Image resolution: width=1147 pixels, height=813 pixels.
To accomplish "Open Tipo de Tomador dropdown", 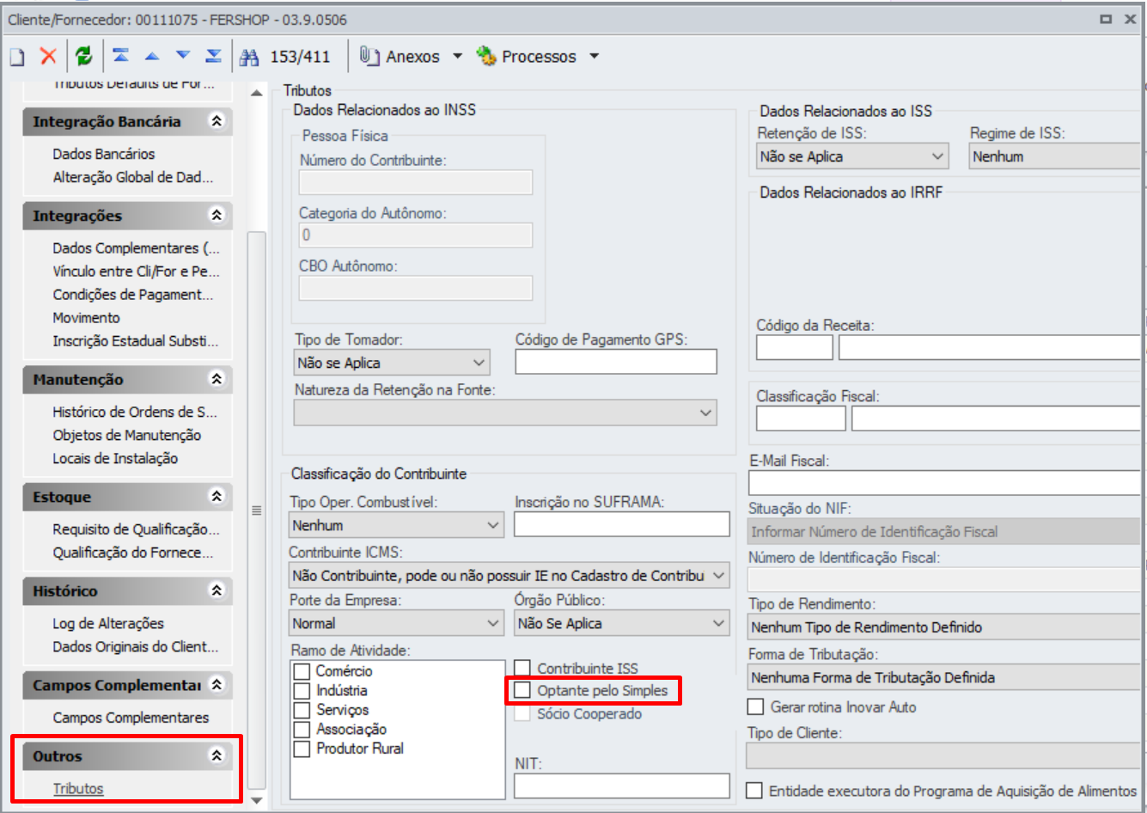I will tap(392, 363).
